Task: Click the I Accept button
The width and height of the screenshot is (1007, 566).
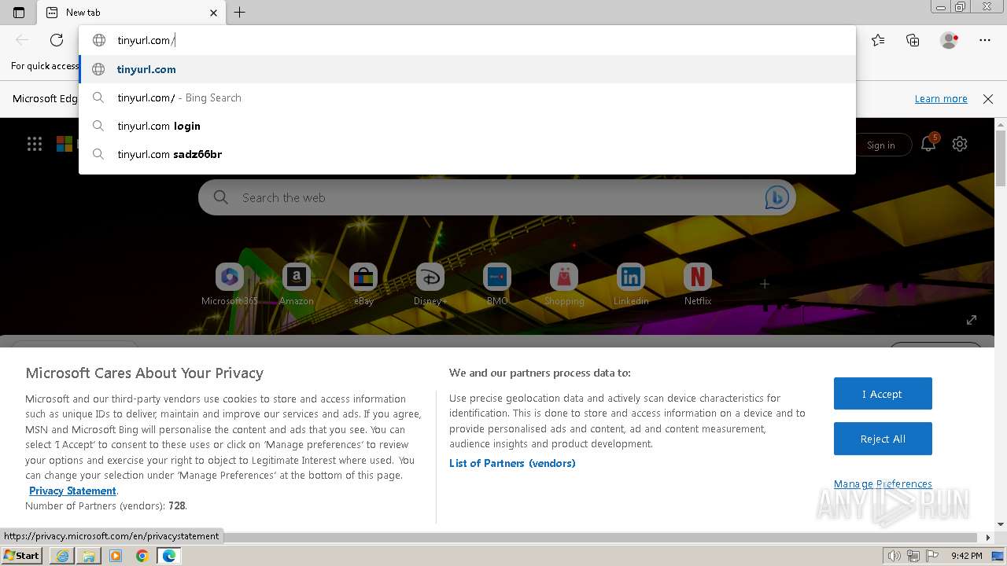Action: tap(883, 394)
